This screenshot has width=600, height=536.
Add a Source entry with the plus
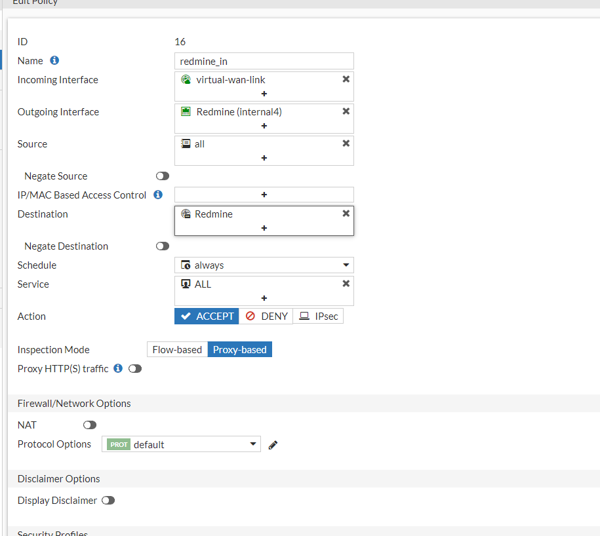(264, 158)
